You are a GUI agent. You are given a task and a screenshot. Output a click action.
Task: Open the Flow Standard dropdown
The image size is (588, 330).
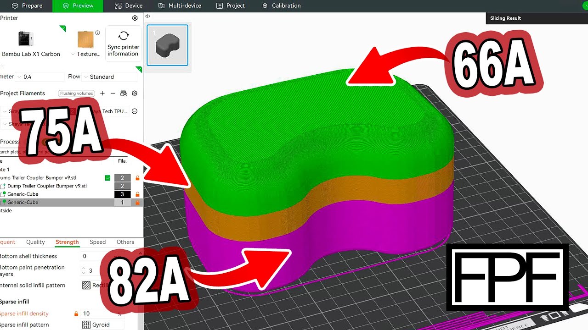[x=109, y=77]
